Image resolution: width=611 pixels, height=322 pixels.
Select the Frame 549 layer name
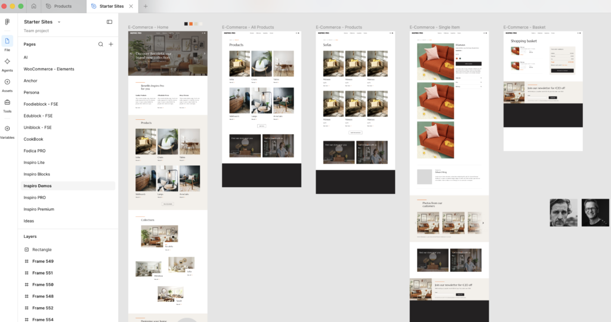point(43,261)
